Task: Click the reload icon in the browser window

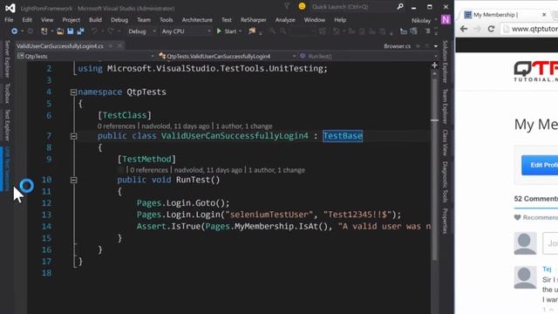Action: pos(491,29)
